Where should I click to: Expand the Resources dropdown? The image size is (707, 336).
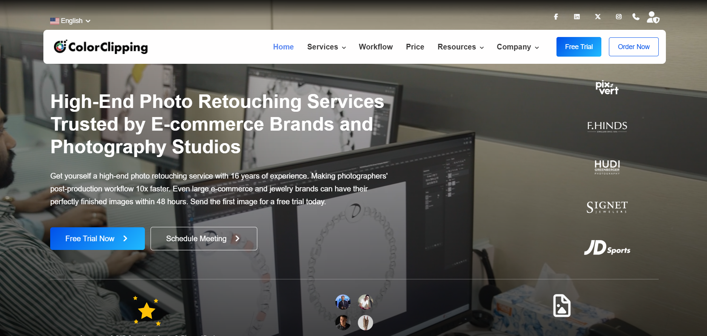(461, 47)
